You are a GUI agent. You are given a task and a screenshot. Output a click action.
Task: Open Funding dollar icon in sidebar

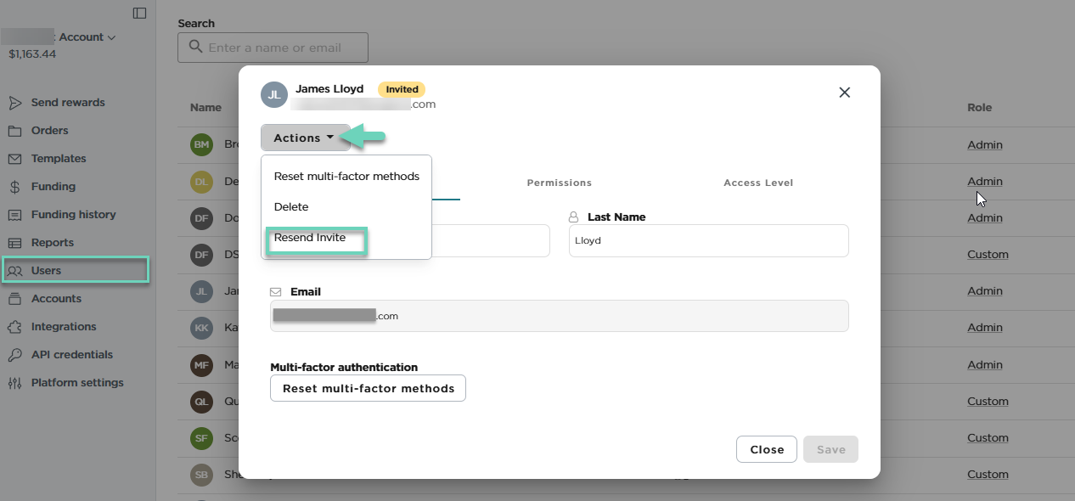[15, 187]
